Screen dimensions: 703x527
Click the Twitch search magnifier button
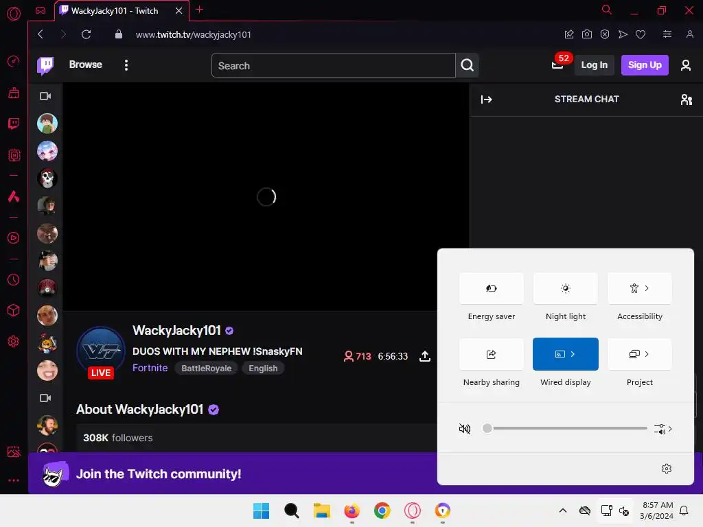click(467, 65)
